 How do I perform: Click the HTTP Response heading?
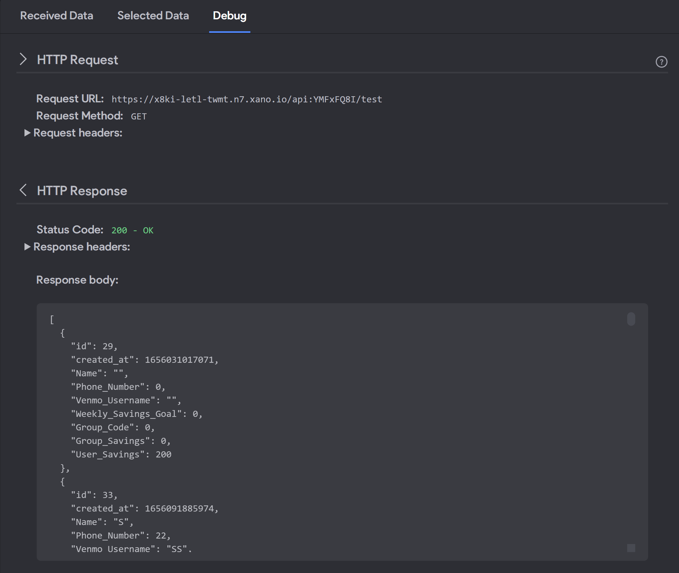coord(82,191)
